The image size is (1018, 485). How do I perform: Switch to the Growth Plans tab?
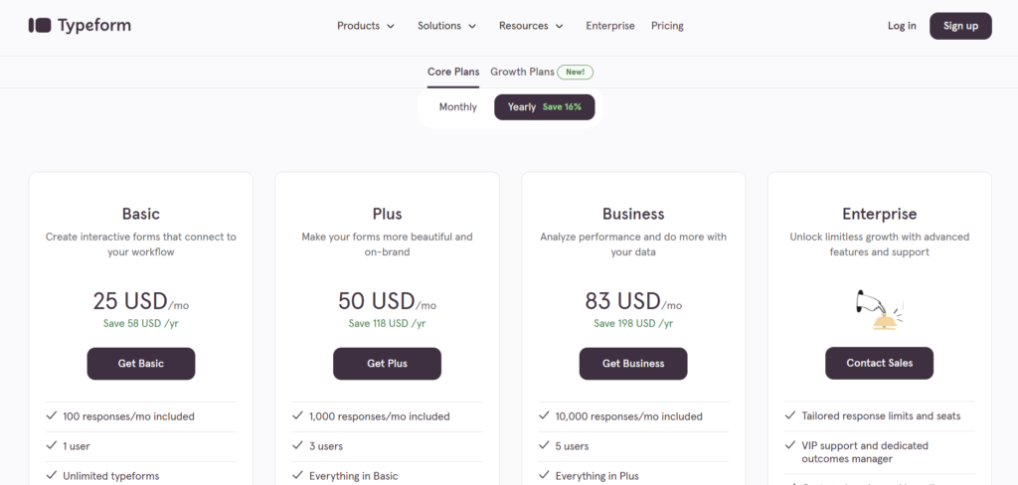click(522, 72)
